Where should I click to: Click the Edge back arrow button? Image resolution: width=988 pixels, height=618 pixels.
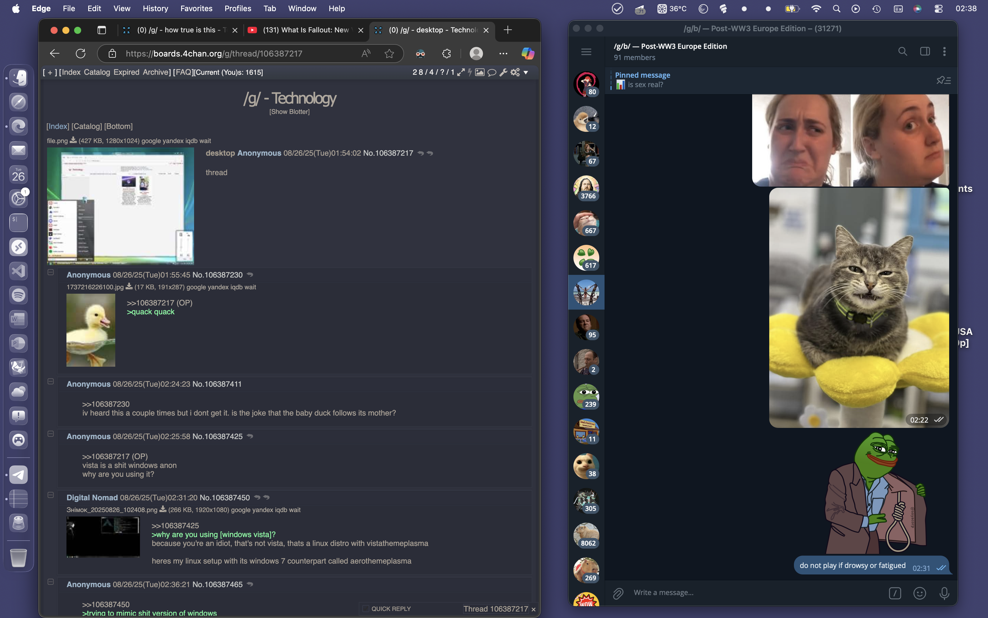(55, 54)
